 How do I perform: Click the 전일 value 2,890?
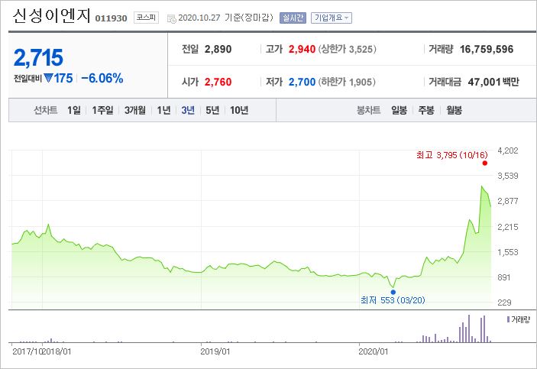click(218, 50)
